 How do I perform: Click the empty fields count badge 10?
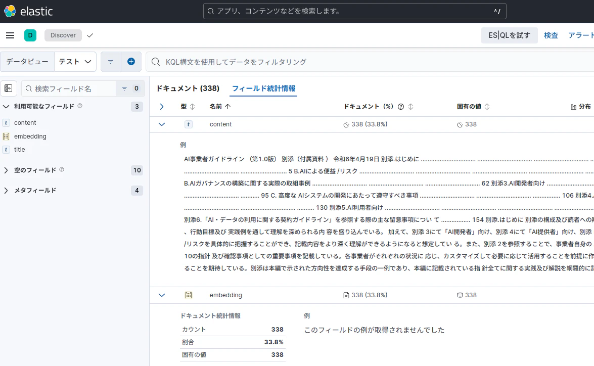pyautogui.click(x=137, y=170)
